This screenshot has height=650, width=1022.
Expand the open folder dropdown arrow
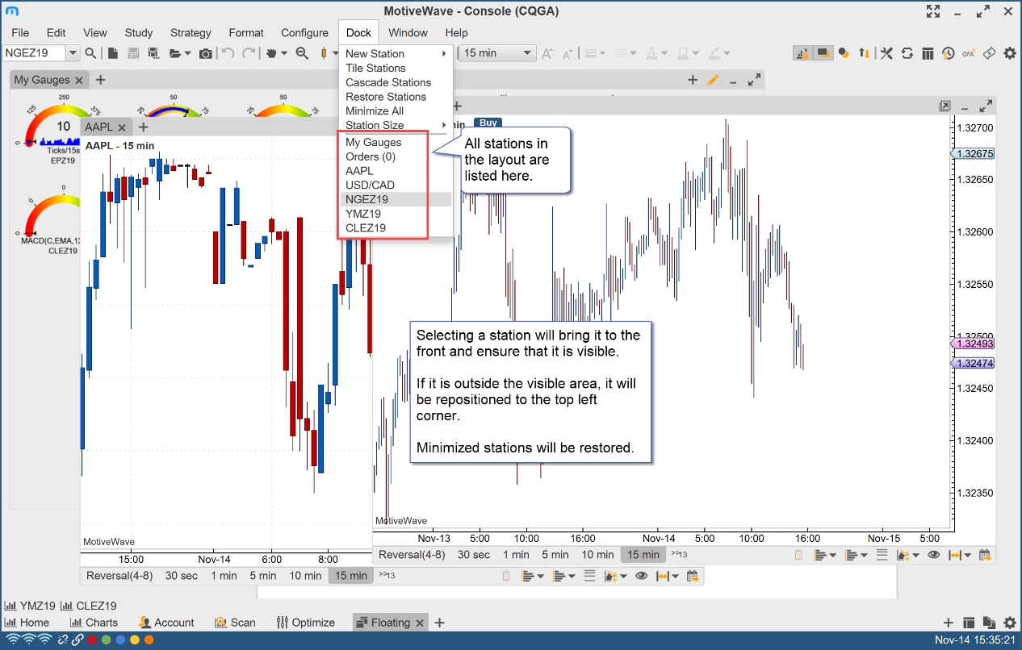coord(187,53)
